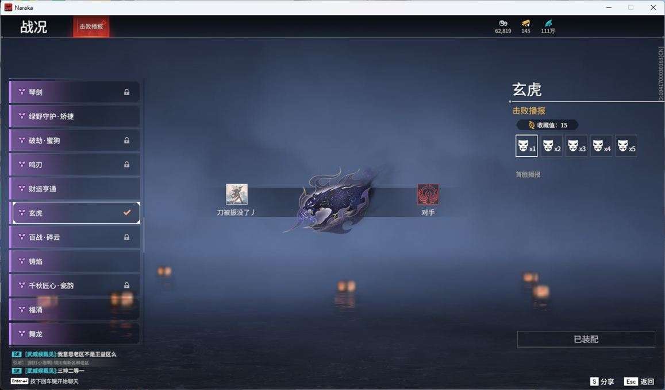Select the 千秋匠心·瓷韵 entry
The image size is (665, 390).
click(x=75, y=286)
